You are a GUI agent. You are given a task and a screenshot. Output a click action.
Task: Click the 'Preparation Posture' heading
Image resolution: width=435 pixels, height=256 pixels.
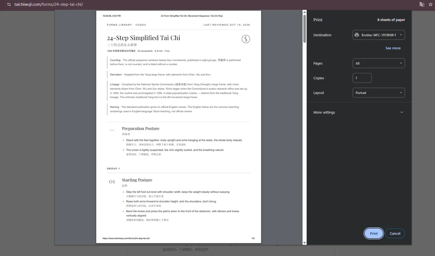(x=141, y=129)
